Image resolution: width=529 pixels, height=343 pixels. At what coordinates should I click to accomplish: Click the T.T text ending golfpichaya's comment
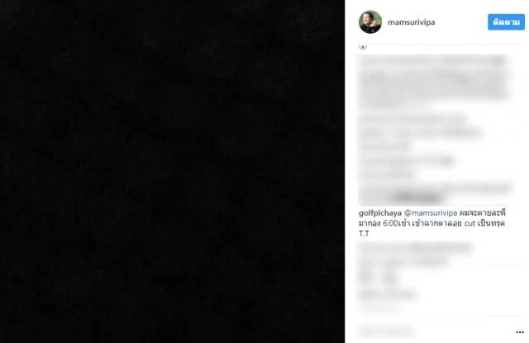click(364, 233)
